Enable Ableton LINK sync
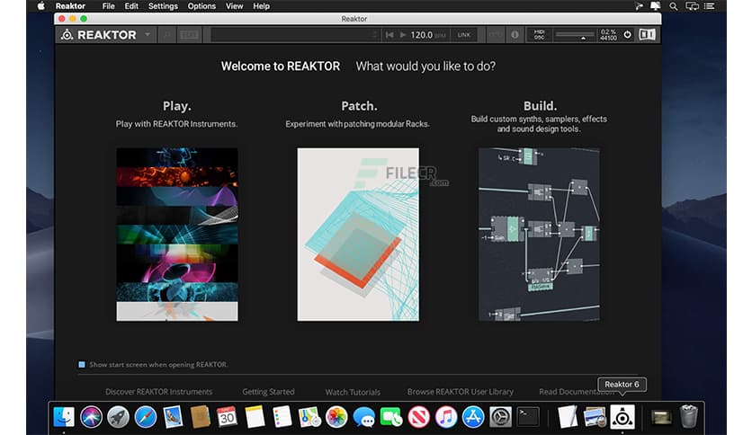Viewport: 752px width, 435px height. coord(464,35)
